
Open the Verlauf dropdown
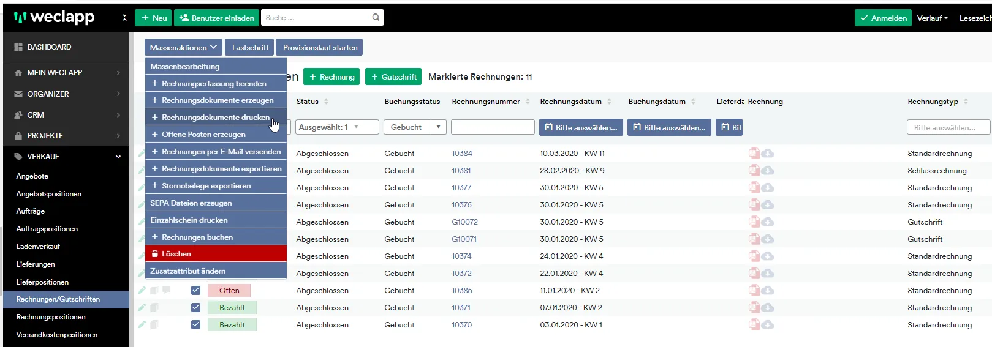click(x=933, y=18)
